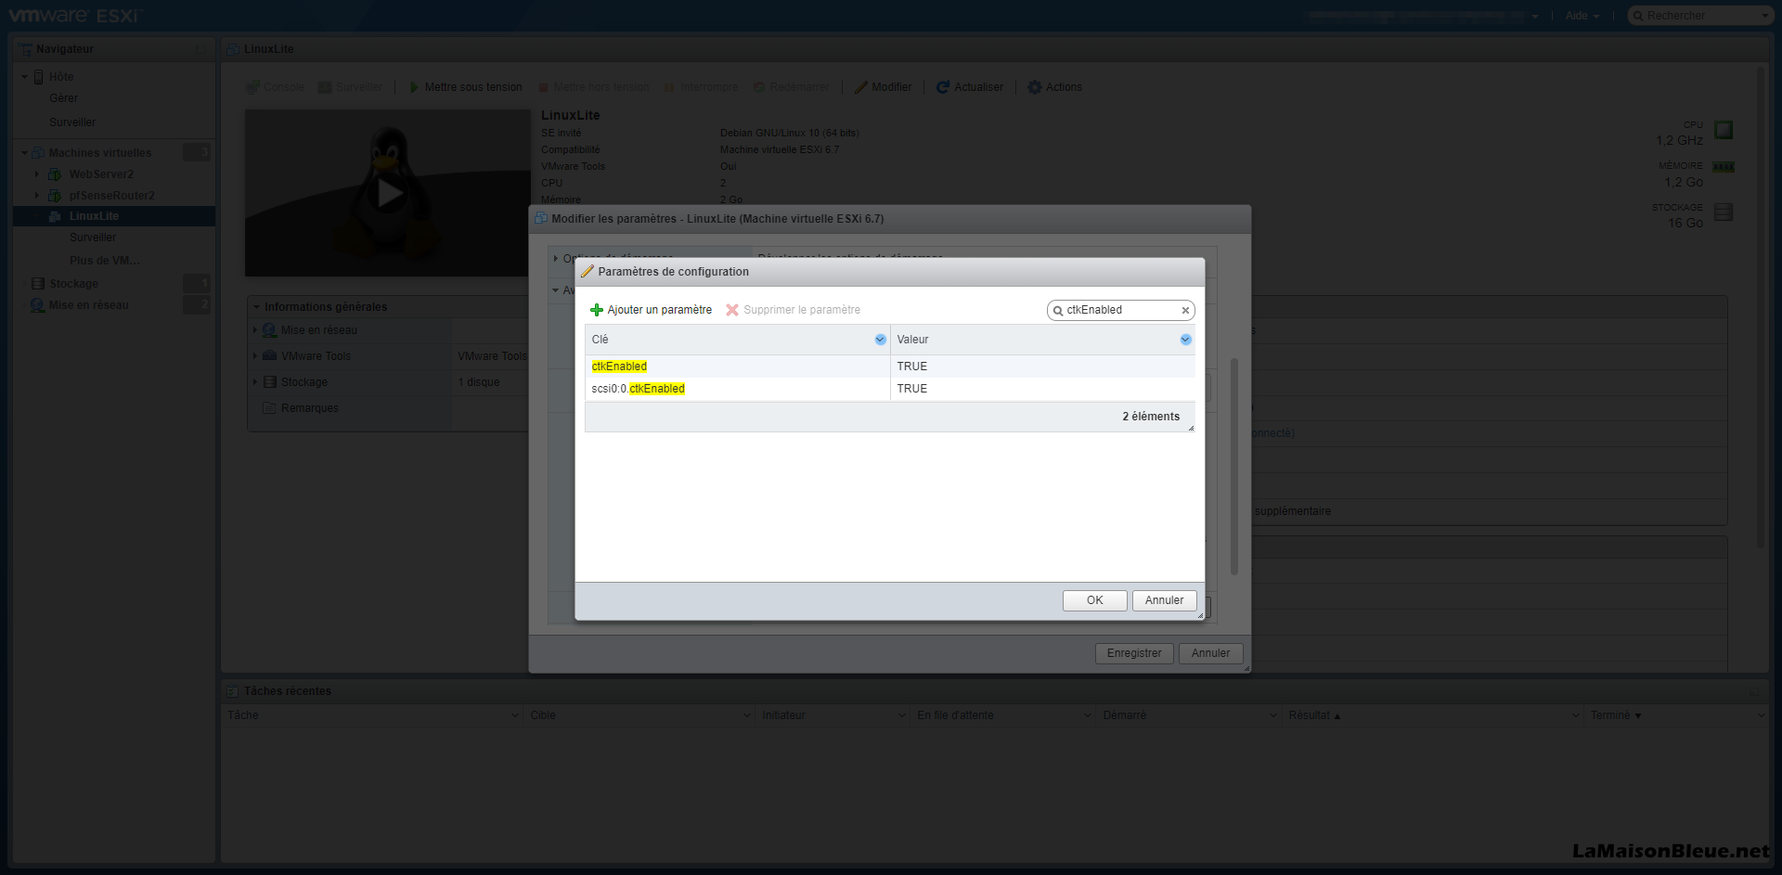Click the pencil icon in the dialog title

[x=587, y=272]
